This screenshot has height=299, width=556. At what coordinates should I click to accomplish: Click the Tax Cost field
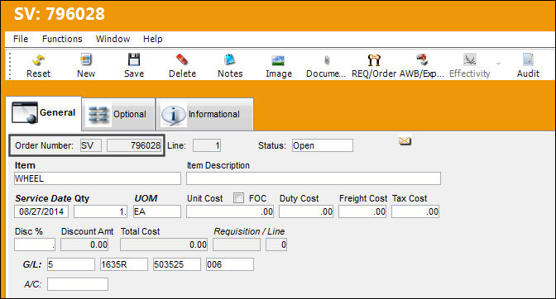(x=415, y=211)
